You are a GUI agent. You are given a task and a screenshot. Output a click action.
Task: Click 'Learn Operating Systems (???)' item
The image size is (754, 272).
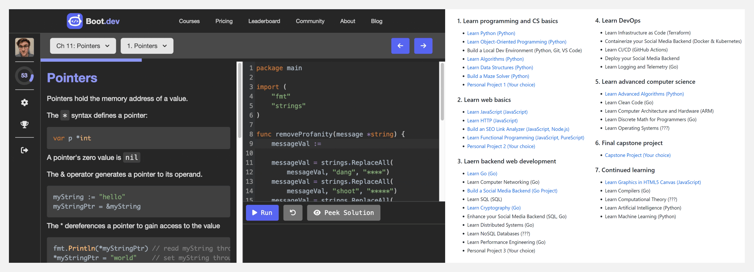click(637, 128)
